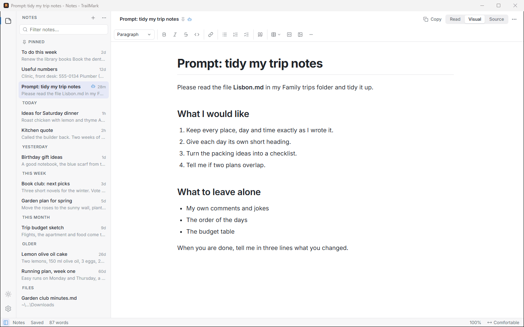Image resolution: width=524 pixels, height=327 pixels.
Task: Open the Notes section in the sidebar rail
Action: [8, 21]
